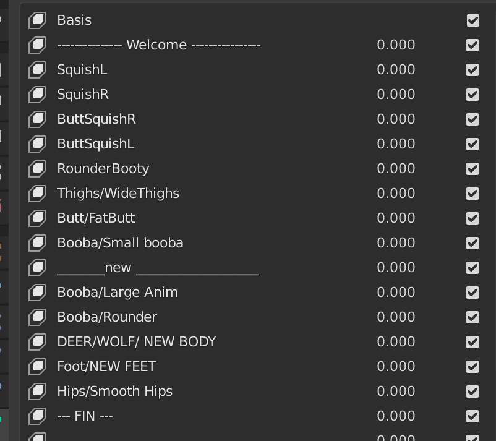496x441 pixels.
Task: Uncheck the SquishR shape key
Action: (472, 95)
